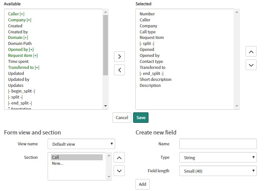Image resolution: width=267 pixels, height=191 pixels.
Task: Select Updates in Available list
Action: click(x=16, y=85)
